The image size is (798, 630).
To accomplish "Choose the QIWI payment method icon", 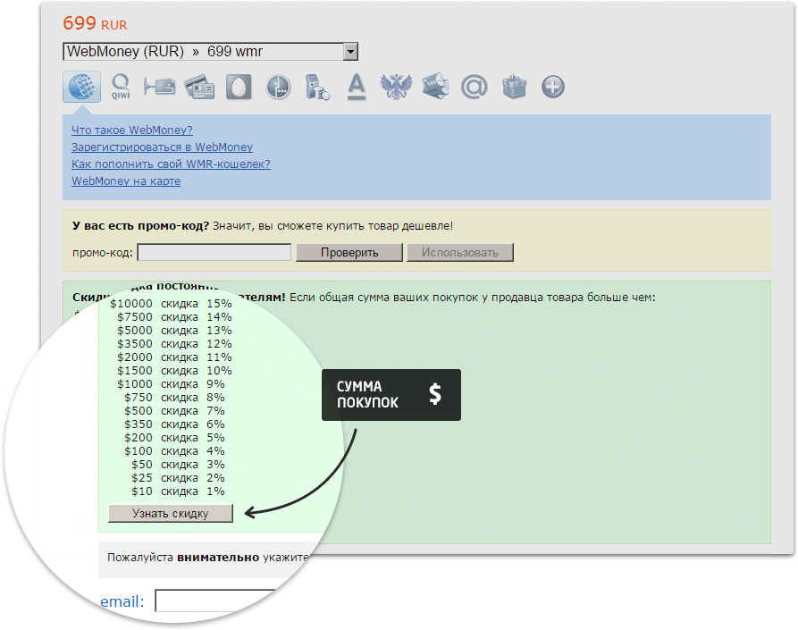I will (x=121, y=87).
